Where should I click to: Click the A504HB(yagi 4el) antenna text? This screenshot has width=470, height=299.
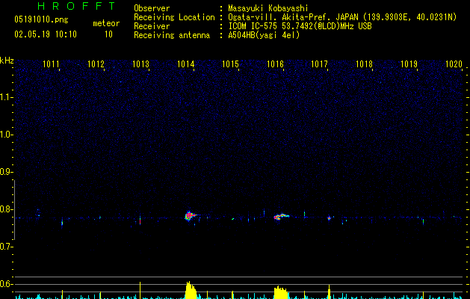(x=264, y=35)
